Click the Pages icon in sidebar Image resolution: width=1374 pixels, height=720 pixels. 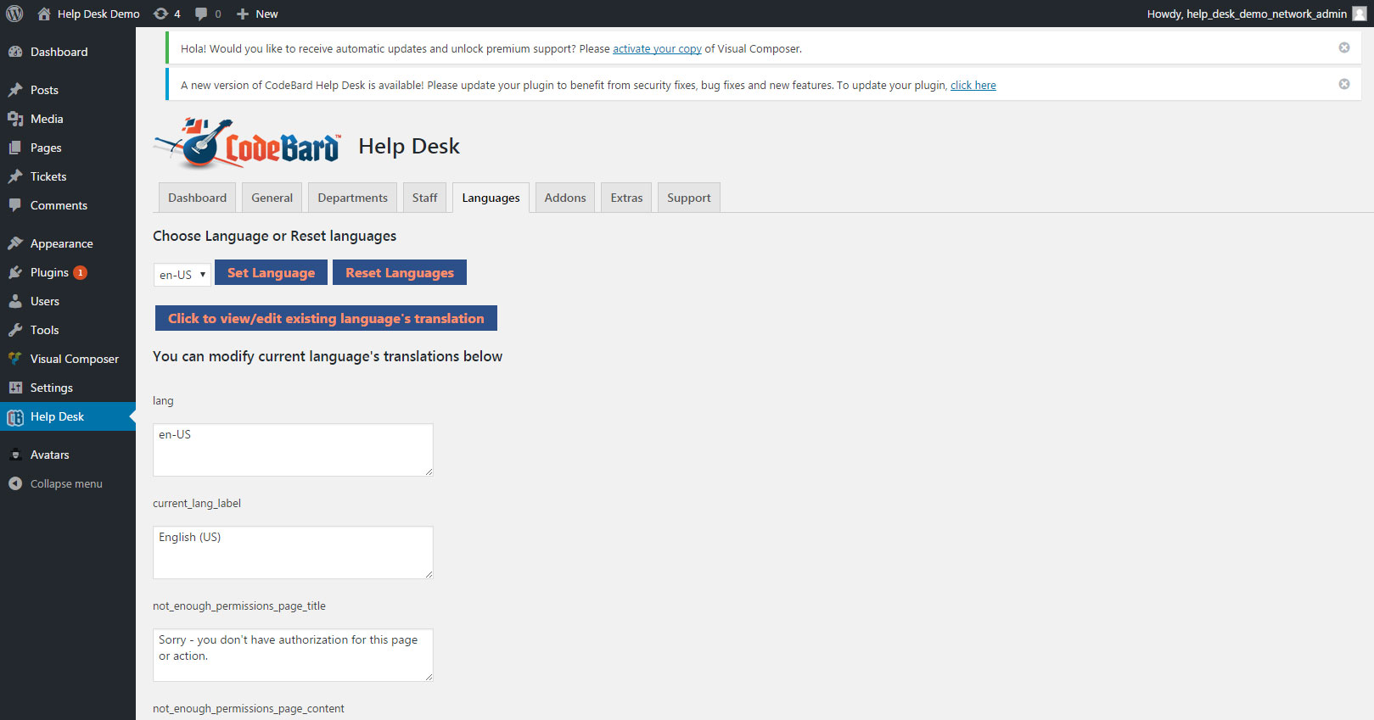(15, 148)
